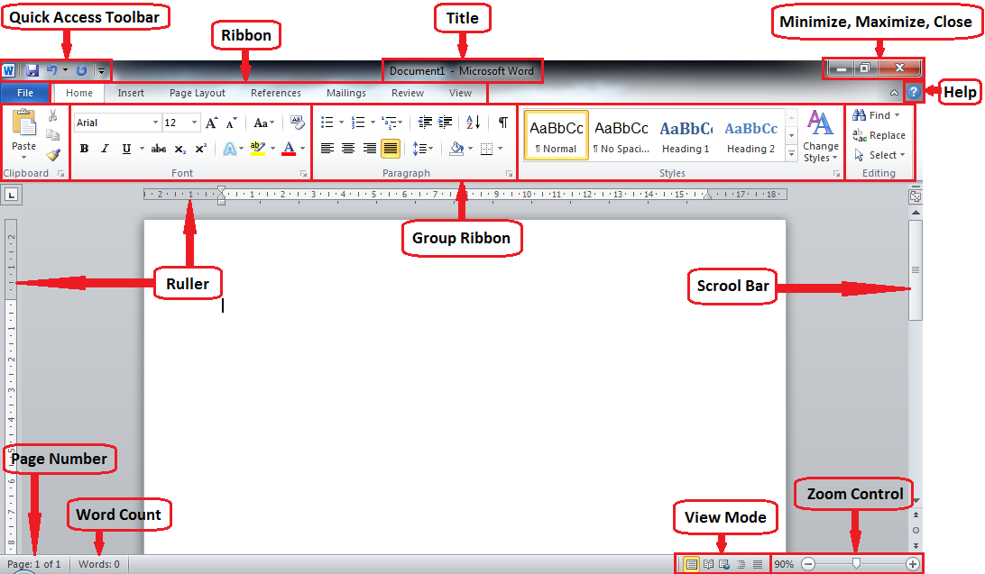Click the vertical scroll bar thumb
The image size is (985, 574).
click(x=916, y=269)
